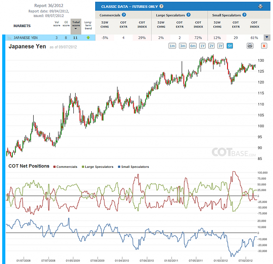Open Commercials help question mark
The height and width of the screenshot is (264, 273).
[124, 15]
